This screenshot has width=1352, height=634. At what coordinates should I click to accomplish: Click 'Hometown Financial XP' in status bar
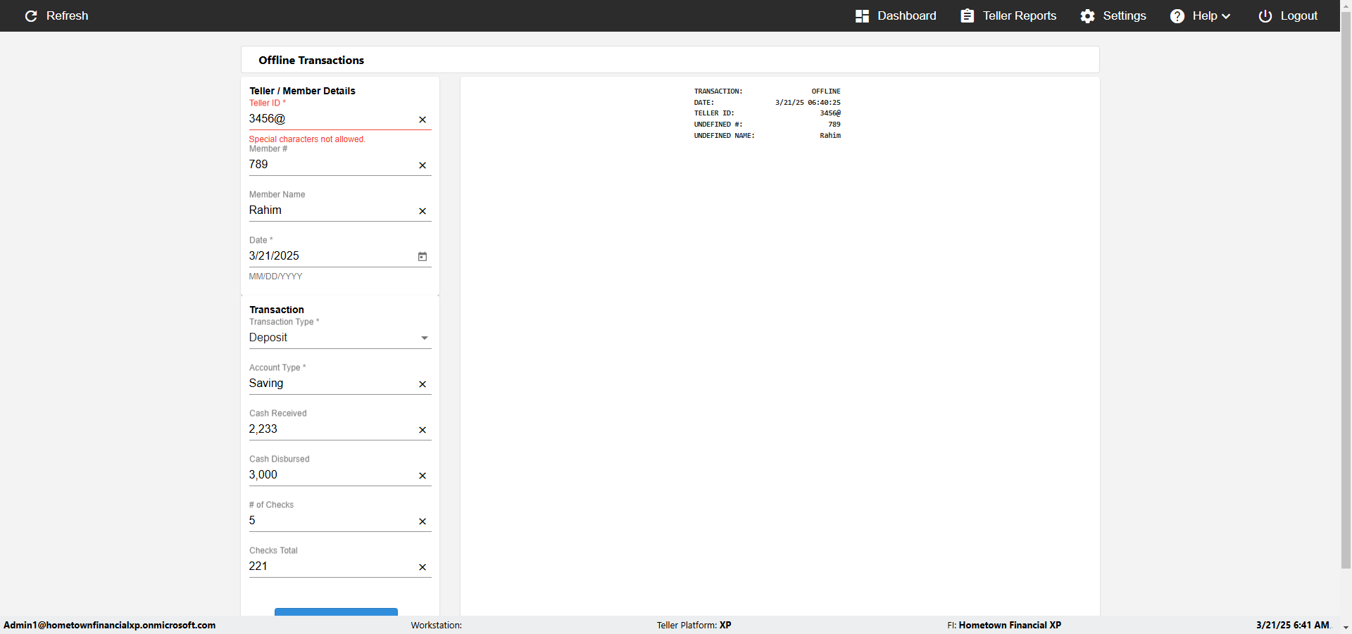coord(1010,625)
